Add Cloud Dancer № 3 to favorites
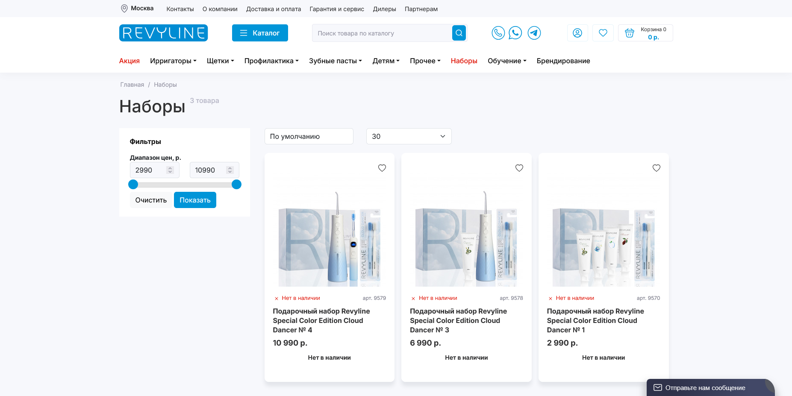This screenshot has height=396, width=792. 519,168
